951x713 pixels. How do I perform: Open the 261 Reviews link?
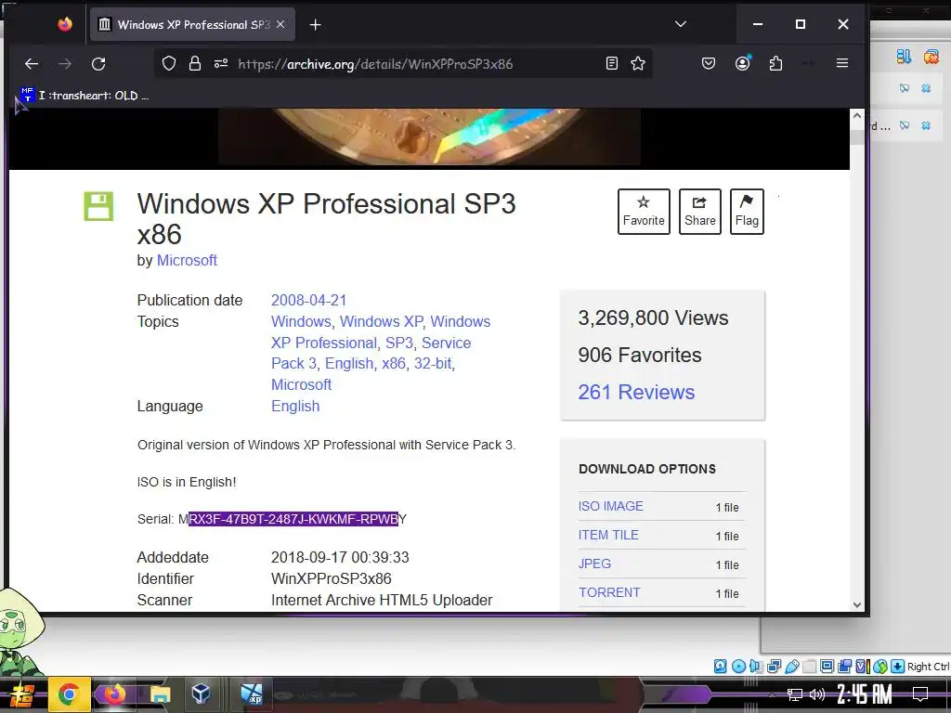pyautogui.click(x=636, y=393)
